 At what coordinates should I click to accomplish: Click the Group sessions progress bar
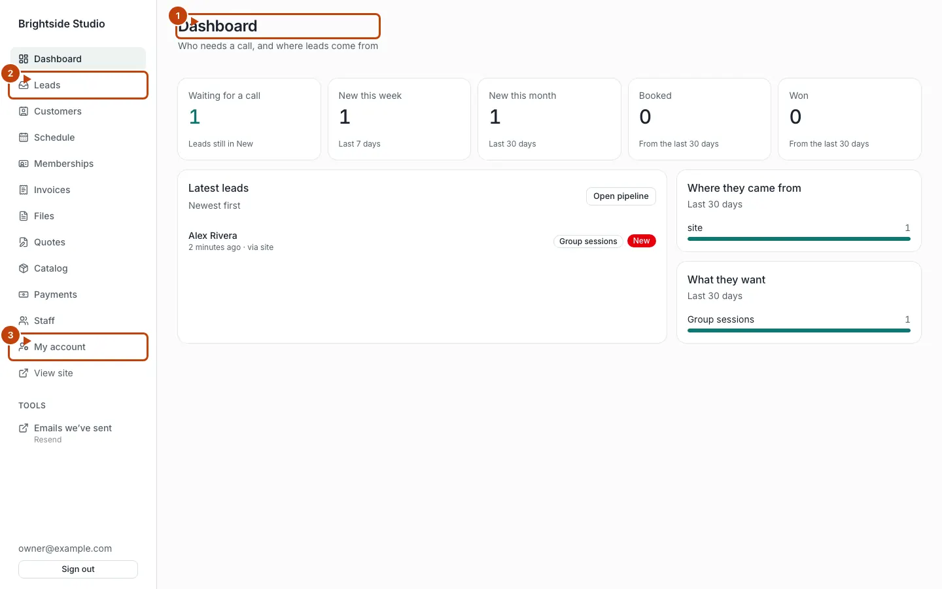coord(799,330)
